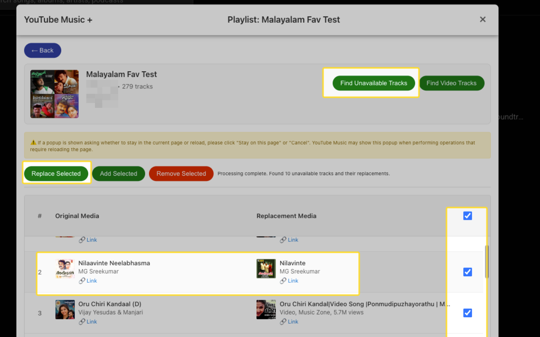Uncheck the Oru Chiri Kandaal (D) row checkbox
Screen dimensions: 540x337
[467, 313]
